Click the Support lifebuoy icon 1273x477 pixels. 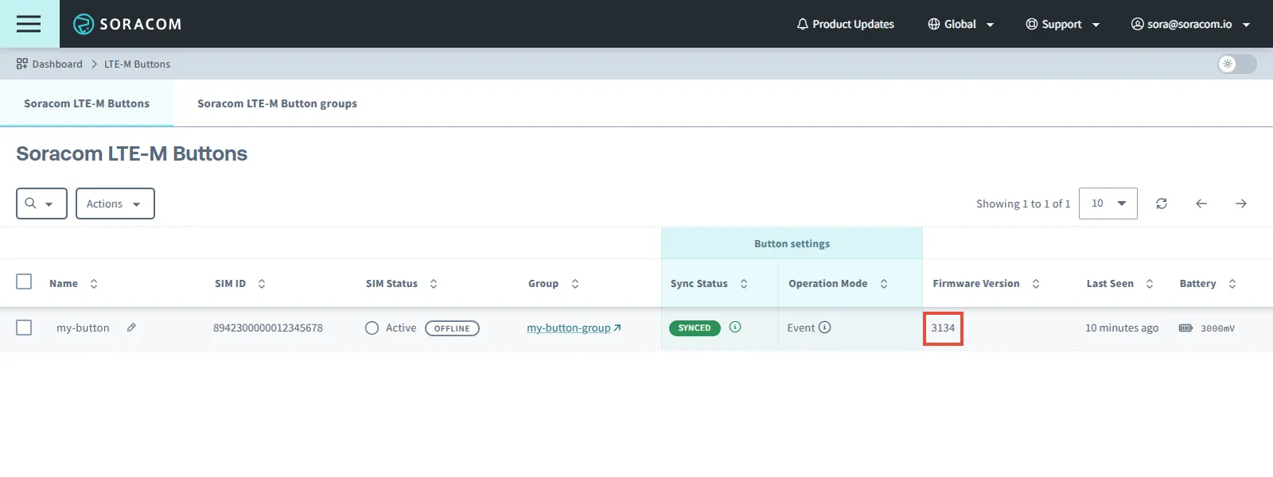1032,24
